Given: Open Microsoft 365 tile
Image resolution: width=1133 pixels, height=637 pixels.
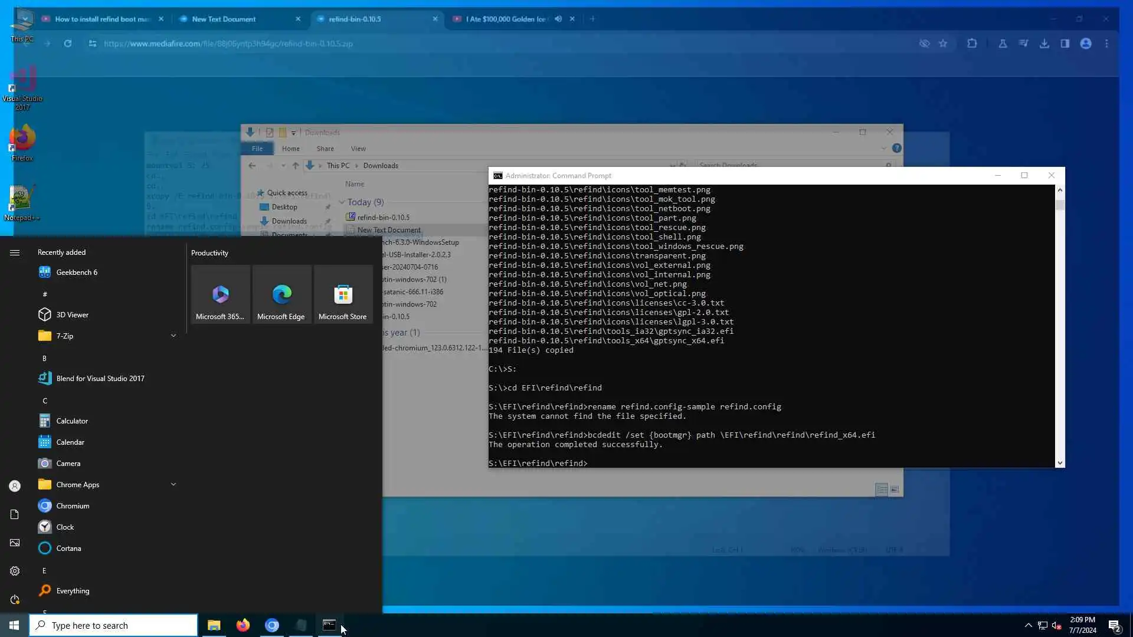Looking at the screenshot, I should [x=220, y=294].
